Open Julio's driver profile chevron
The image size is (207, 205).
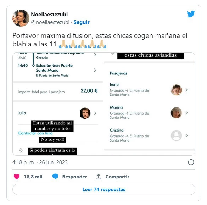click(95, 113)
